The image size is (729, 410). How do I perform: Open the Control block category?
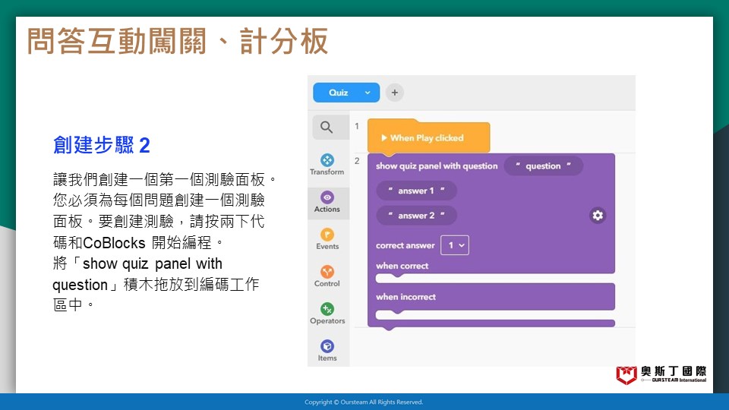[327, 276]
